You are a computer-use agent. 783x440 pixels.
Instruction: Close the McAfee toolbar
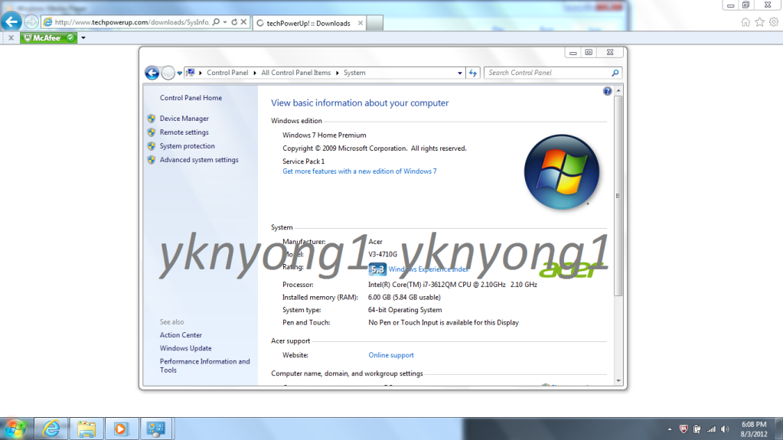[11, 37]
